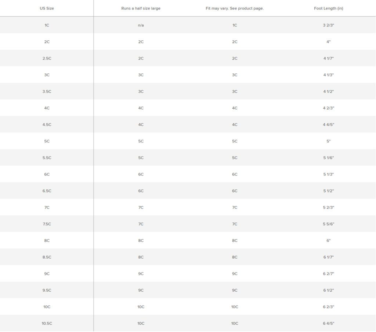Select the 2.5C US size cell
Viewport: 376px width, 332px height.
[47, 58]
